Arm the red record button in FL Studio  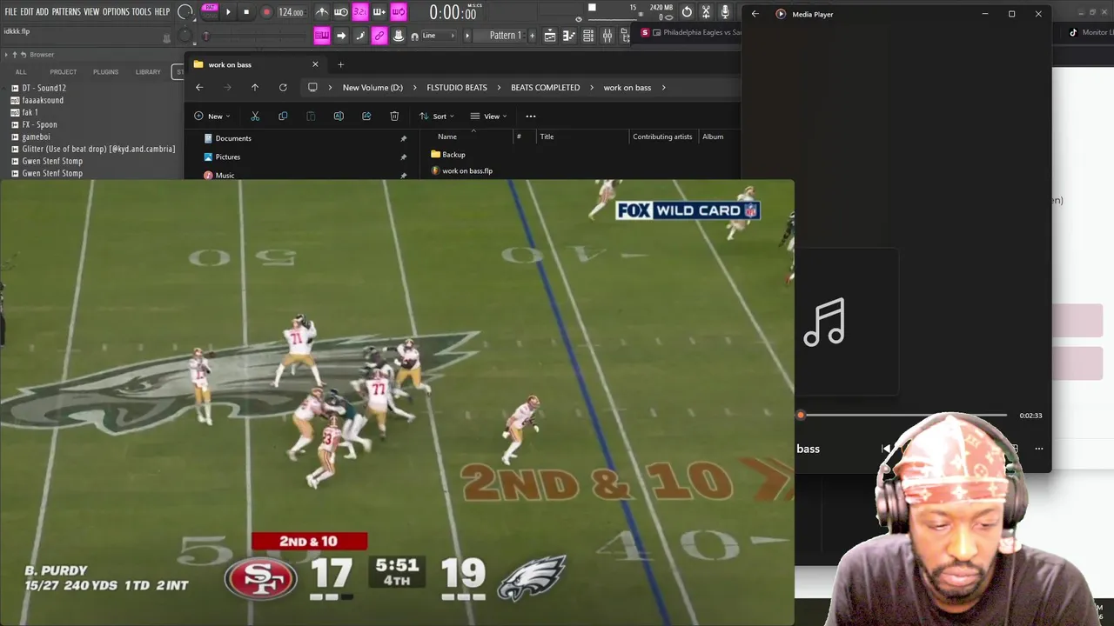click(x=266, y=12)
